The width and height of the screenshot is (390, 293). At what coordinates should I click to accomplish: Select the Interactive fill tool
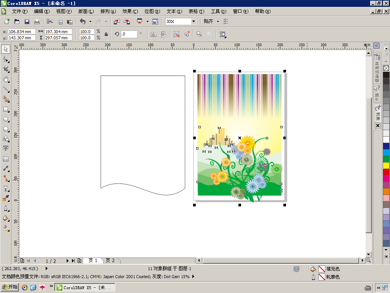tap(6, 228)
